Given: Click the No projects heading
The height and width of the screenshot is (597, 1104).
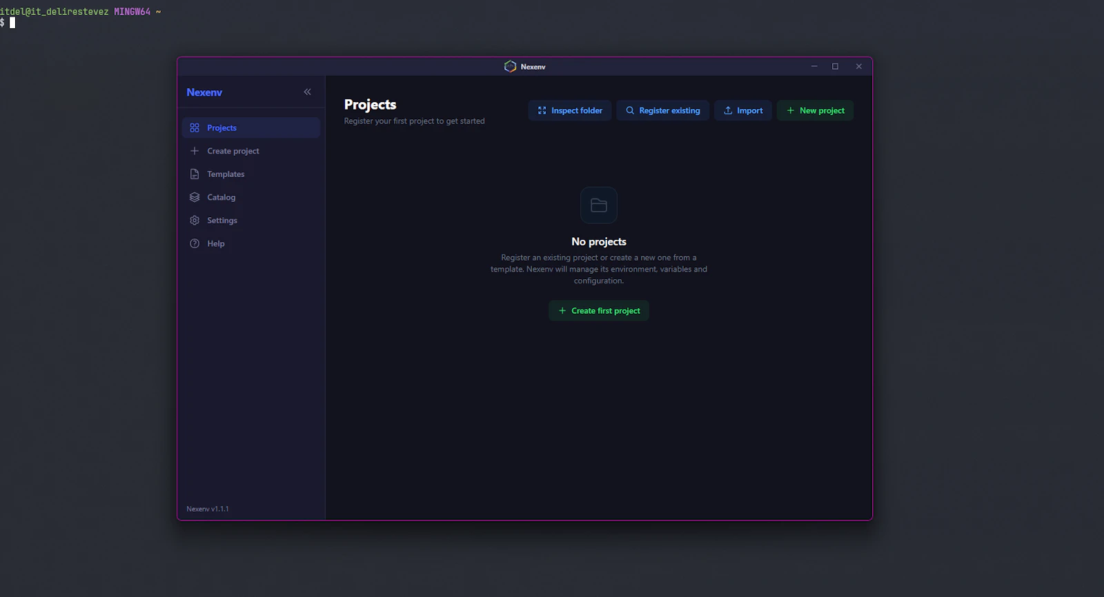Looking at the screenshot, I should 599,242.
